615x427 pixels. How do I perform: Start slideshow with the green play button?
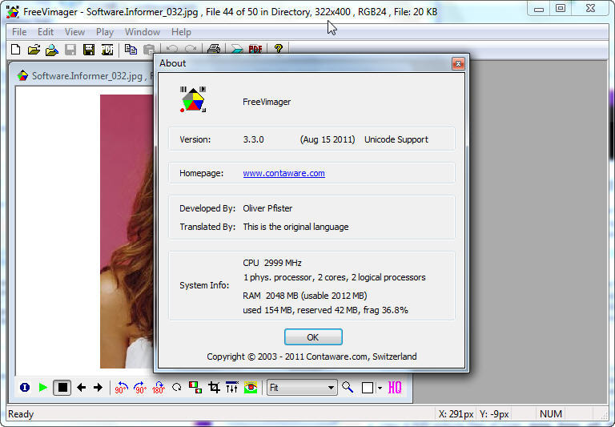click(43, 388)
